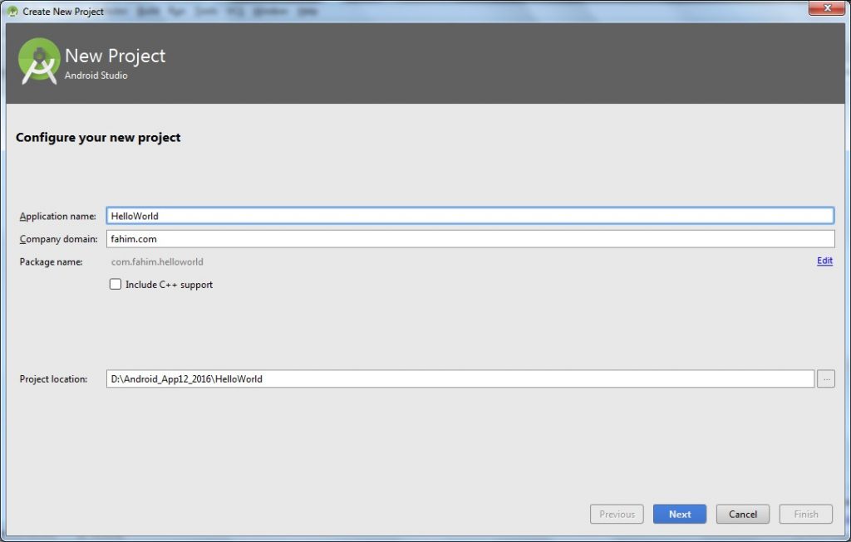Click the Finish button

(805, 514)
